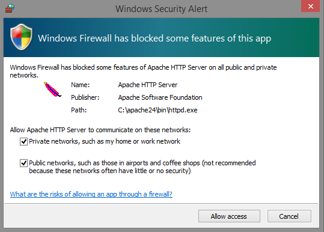Click the Apache Software Foundation publisher text

click(160, 97)
